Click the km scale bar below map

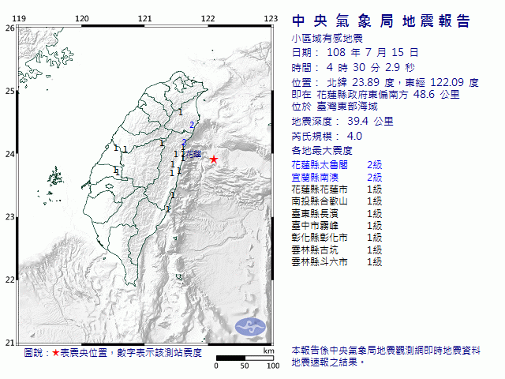coord(245,358)
